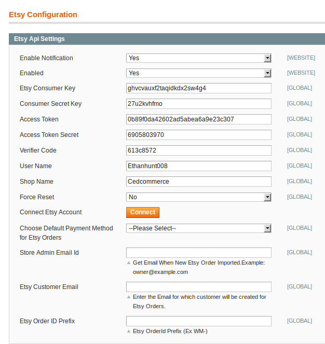Click the Verifier Code label
This screenshot has height=344, width=325.
[38, 150]
